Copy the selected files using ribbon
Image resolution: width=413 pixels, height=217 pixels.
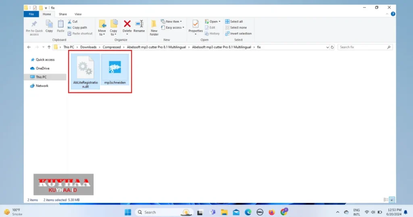click(49, 26)
